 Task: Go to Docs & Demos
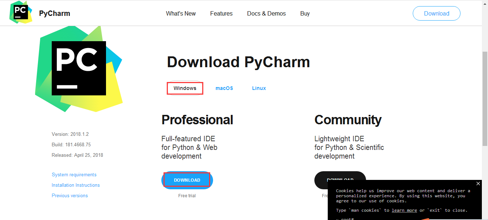(x=266, y=13)
